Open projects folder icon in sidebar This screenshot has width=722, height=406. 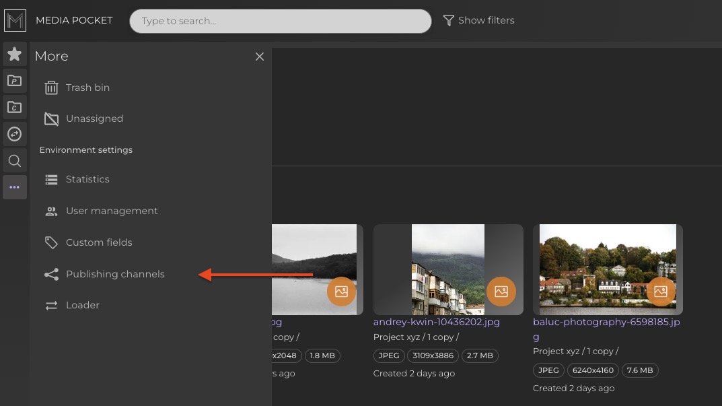tap(15, 81)
